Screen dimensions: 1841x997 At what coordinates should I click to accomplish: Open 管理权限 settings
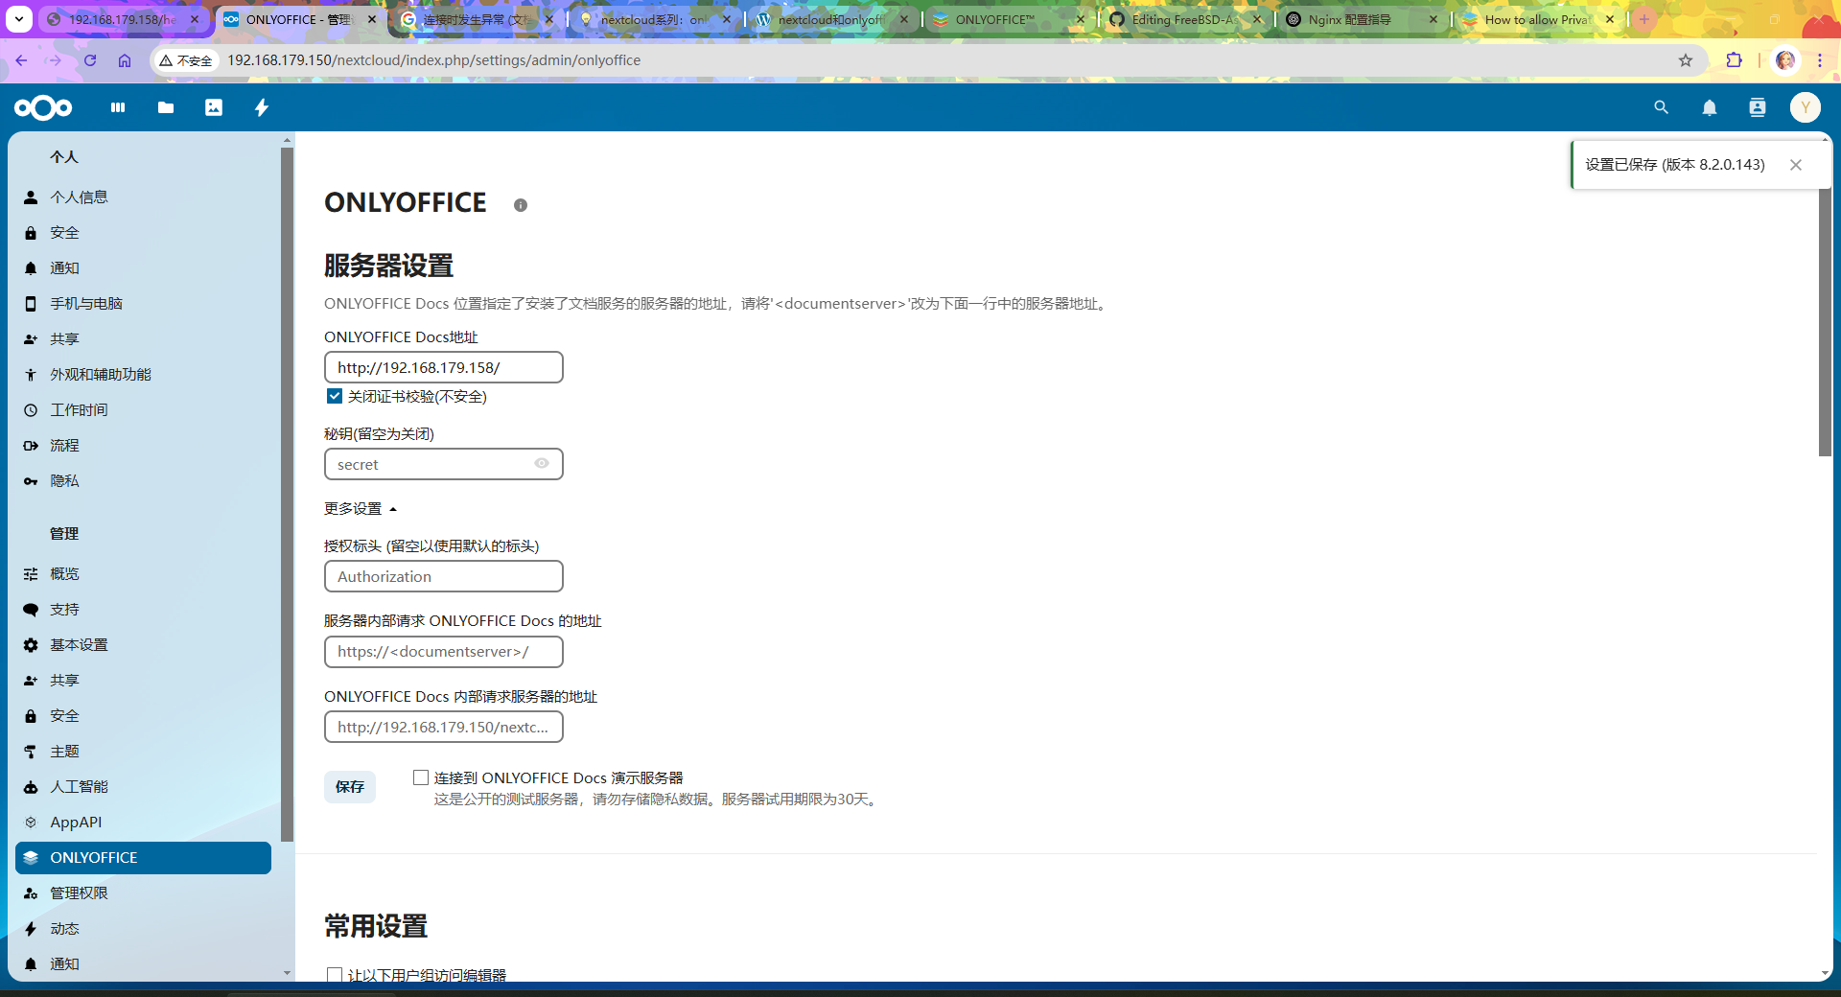pyautogui.click(x=143, y=893)
